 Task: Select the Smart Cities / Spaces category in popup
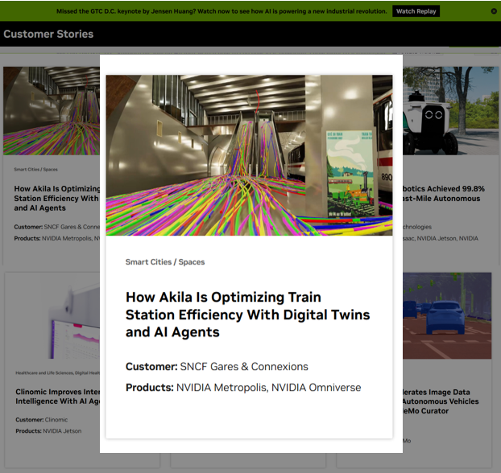tap(165, 262)
